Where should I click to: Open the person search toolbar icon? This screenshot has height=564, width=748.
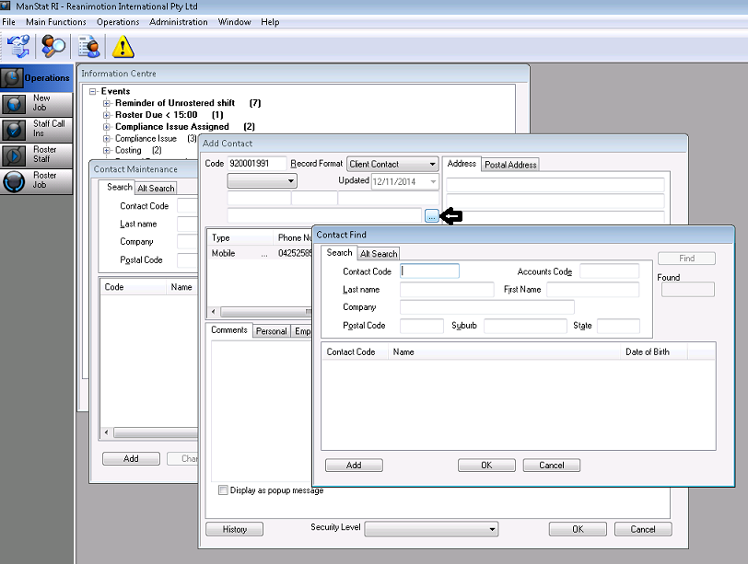54,45
